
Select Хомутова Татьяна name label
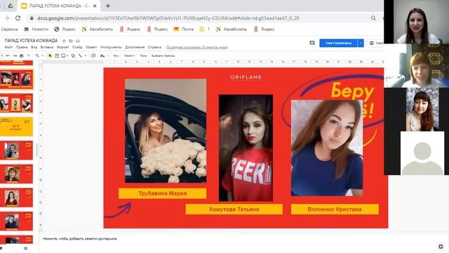point(234,209)
